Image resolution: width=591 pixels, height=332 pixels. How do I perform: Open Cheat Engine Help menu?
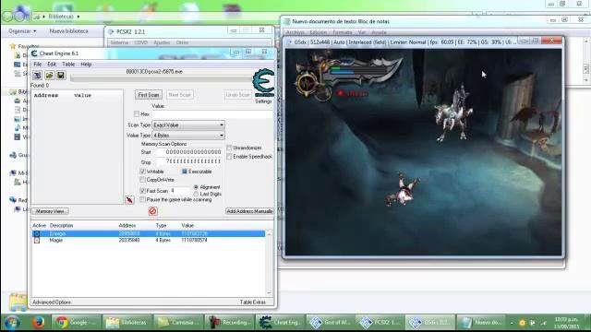tap(86, 65)
